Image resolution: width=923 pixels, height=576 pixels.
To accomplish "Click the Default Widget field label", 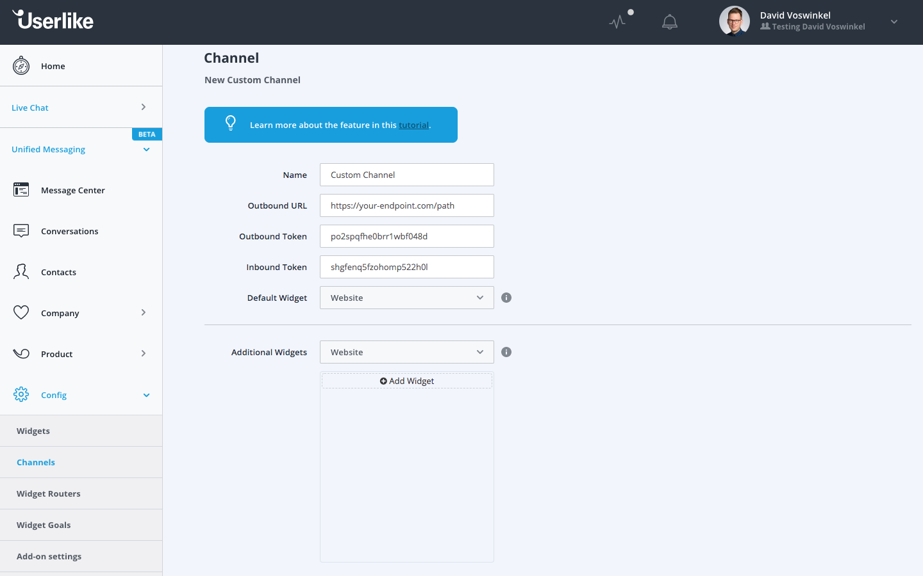I will pyautogui.click(x=277, y=298).
